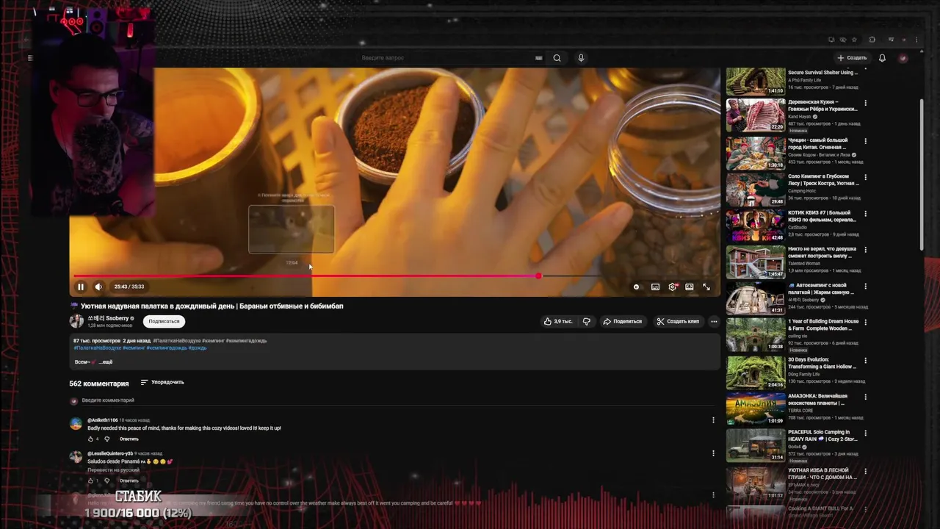Click the browser extensions puzzle icon
The image size is (940, 529).
(872, 40)
